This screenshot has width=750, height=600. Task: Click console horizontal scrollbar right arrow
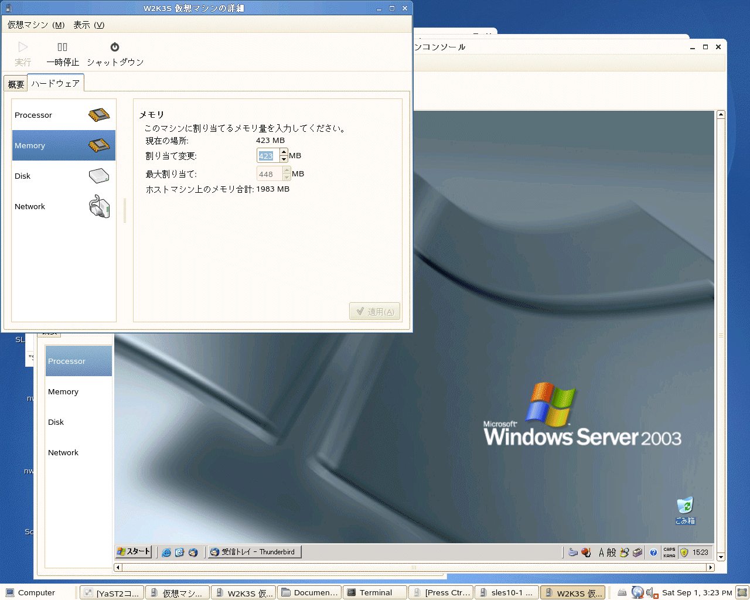click(711, 567)
